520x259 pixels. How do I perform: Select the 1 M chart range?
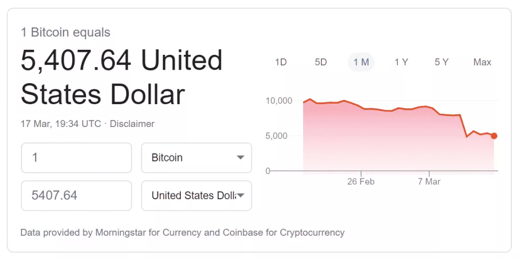point(361,62)
